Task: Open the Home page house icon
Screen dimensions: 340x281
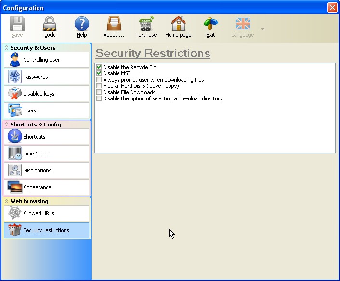Action: pos(178,24)
